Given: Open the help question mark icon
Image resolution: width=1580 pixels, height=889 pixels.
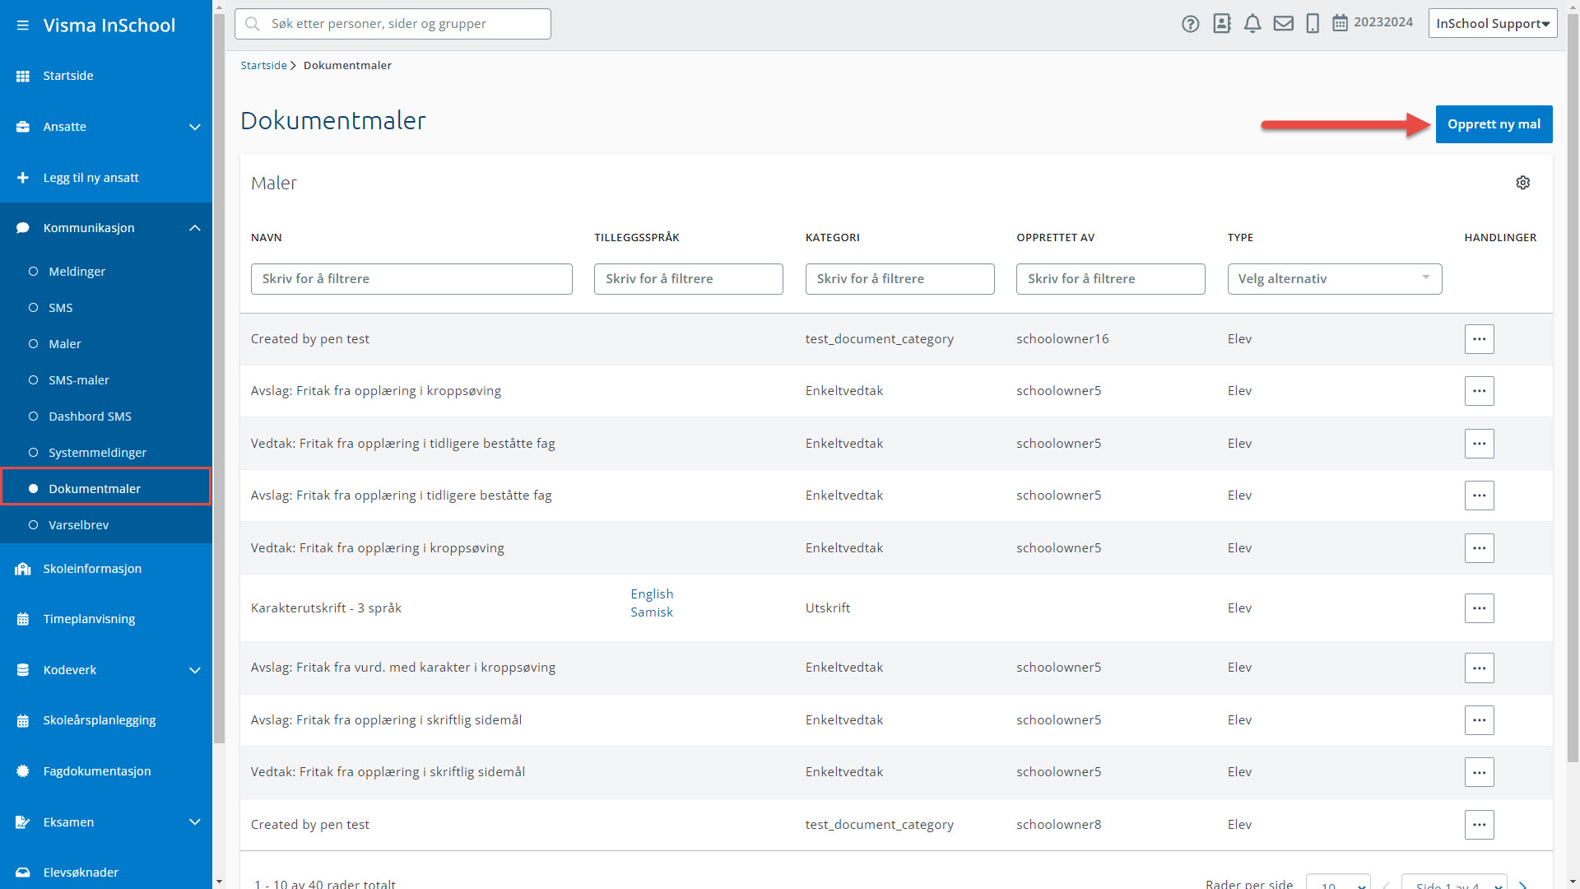Looking at the screenshot, I should [x=1190, y=24].
